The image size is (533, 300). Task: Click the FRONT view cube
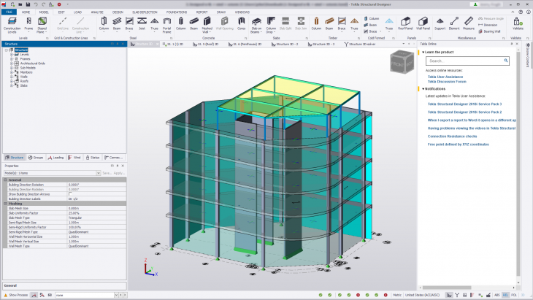pyautogui.click(x=397, y=64)
